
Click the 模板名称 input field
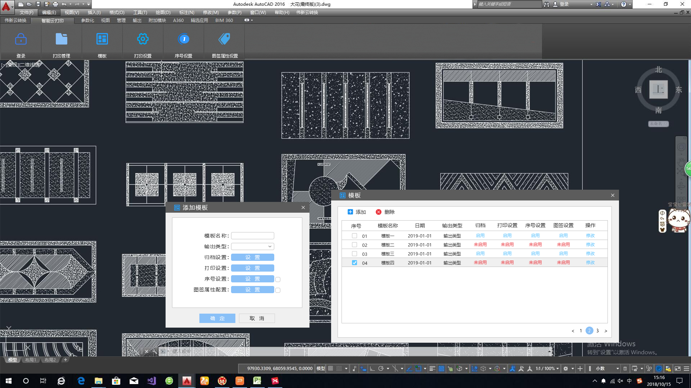(x=253, y=236)
